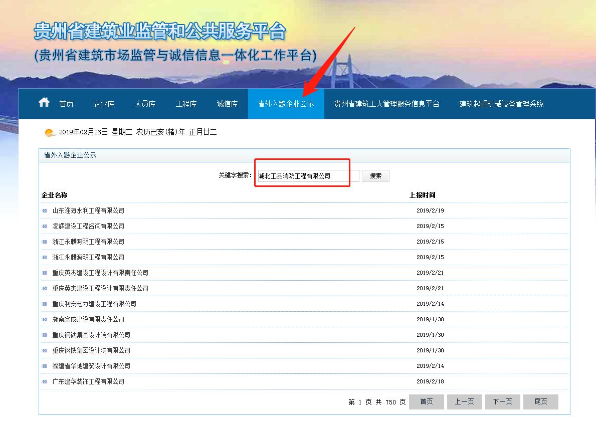
Task: Click the 下一页 next page button
Action: point(502,402)
